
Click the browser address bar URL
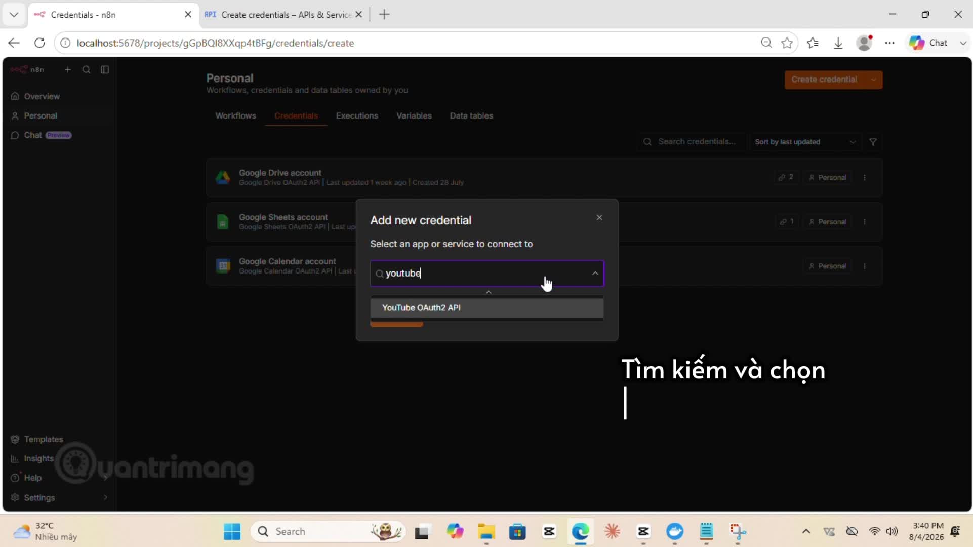pos(215,43)
